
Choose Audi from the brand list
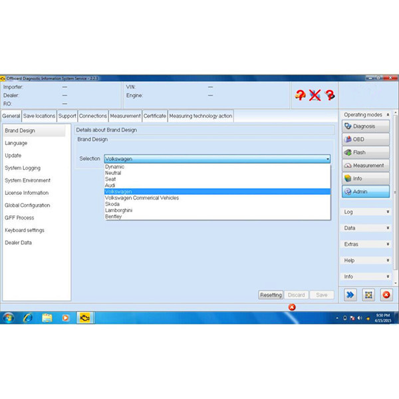point(111,186)
